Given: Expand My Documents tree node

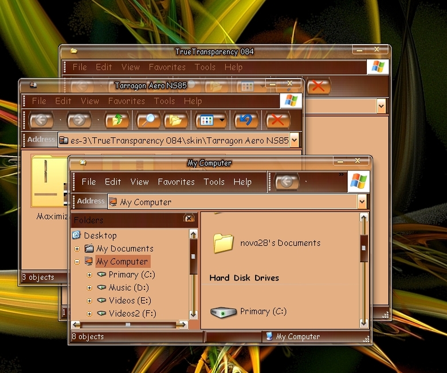Looking at the screenshot, I should click(x=77, y=249).
